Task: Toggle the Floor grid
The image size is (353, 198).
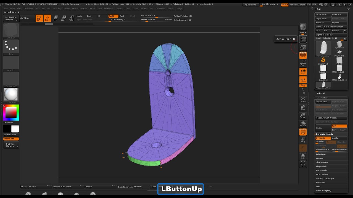Action: [303, 64]
